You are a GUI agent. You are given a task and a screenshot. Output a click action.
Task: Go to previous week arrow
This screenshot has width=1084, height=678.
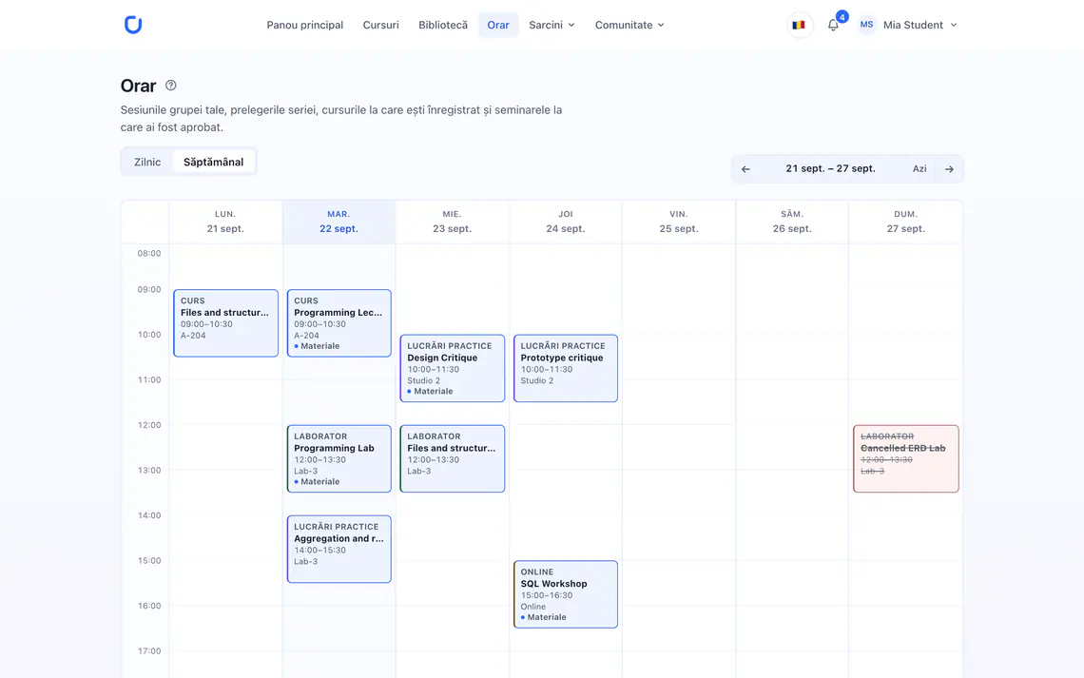745,169
